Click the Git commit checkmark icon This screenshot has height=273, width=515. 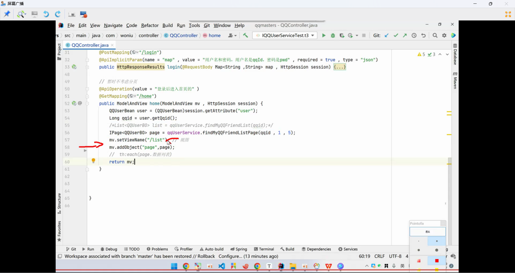tap(396, 36)
